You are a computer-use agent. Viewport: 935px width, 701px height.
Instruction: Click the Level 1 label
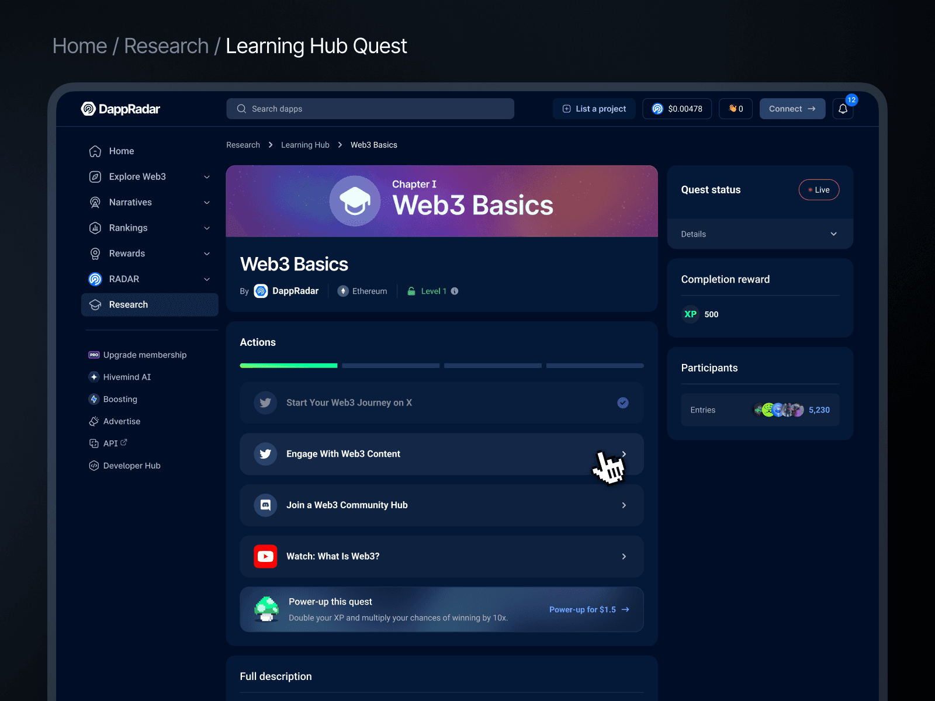click(433, 291)
